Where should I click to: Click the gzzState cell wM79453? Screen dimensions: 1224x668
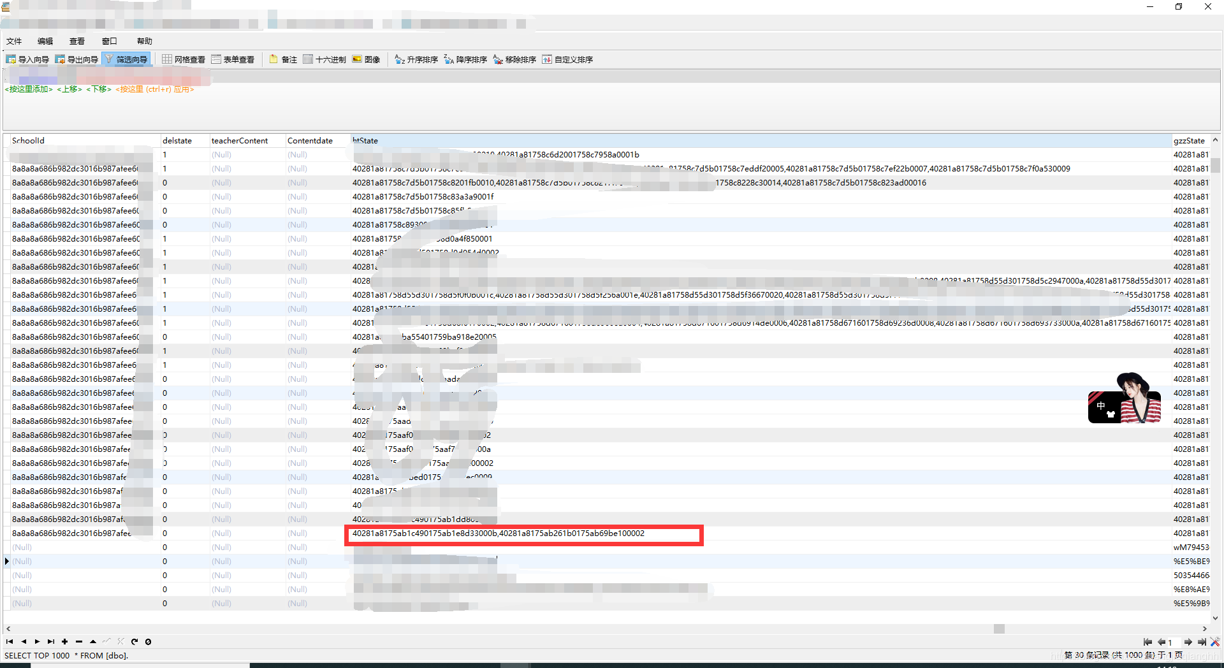[x=1191, y=548]
